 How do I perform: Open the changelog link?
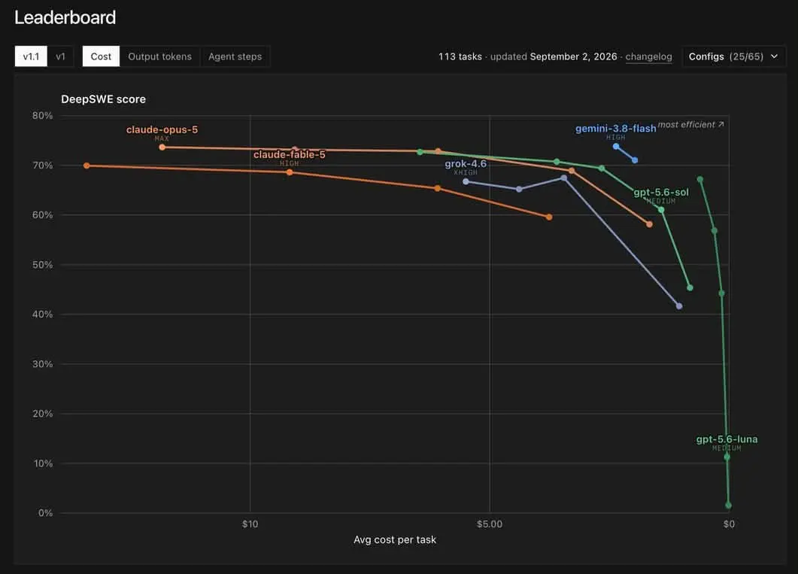point(648,56)
